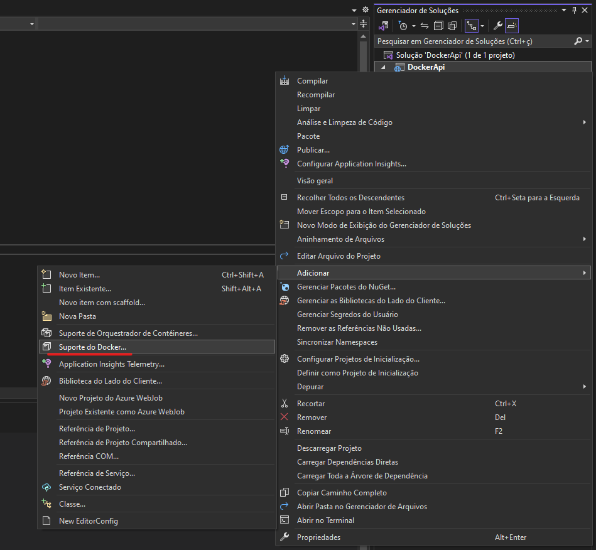The width and height of the screenshot is (596, 550).
Task: Click Nova Pasta folder item
Action: [157, 316]
